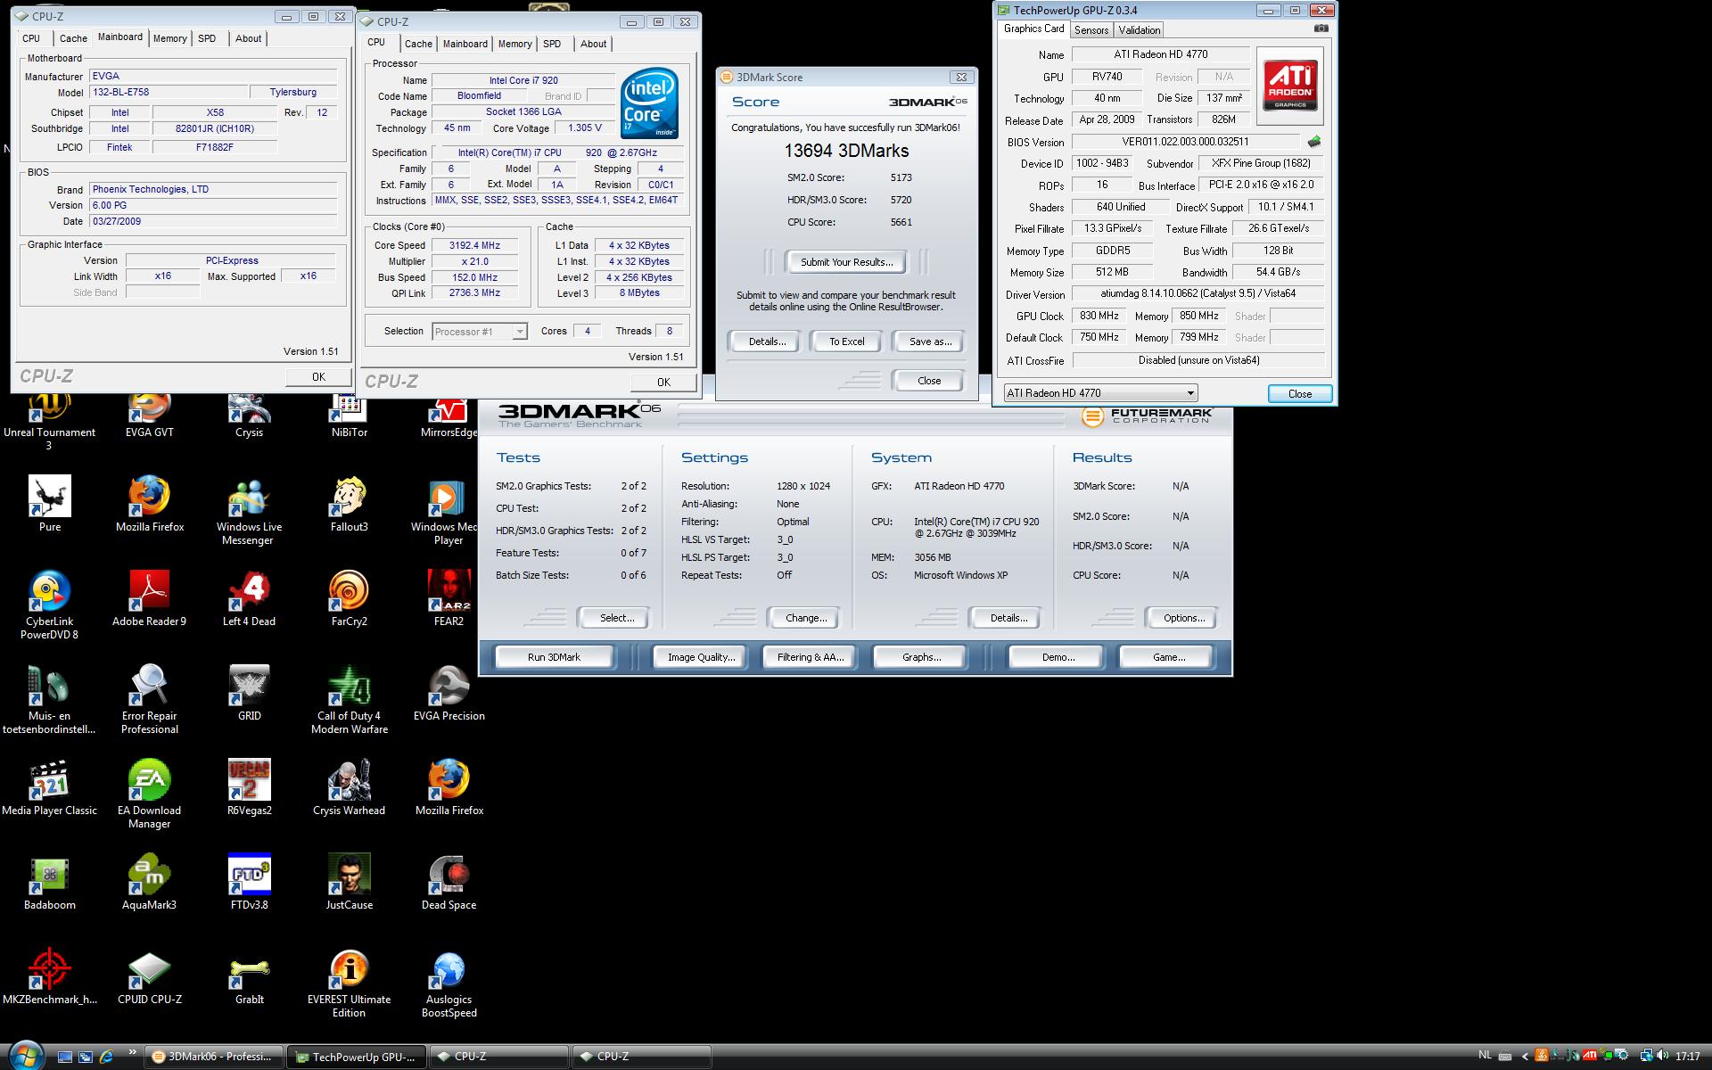Click Options button under Results
Image resolution: width=1712 pixels, height=1070 pixels.
[1183, 618]
